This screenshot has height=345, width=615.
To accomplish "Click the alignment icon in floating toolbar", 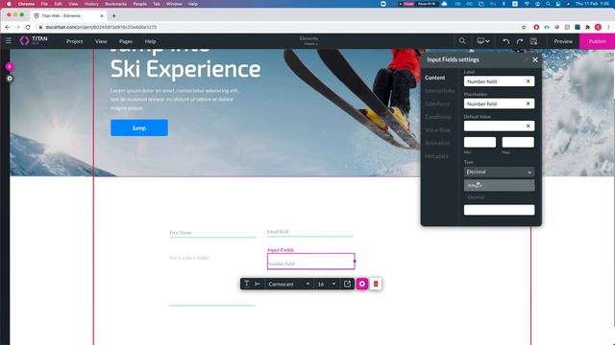I will (258, 284).
